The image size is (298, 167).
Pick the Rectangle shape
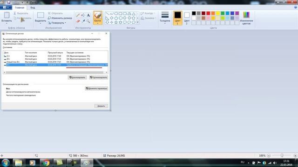pyautogui.click(x=120, y=13)
